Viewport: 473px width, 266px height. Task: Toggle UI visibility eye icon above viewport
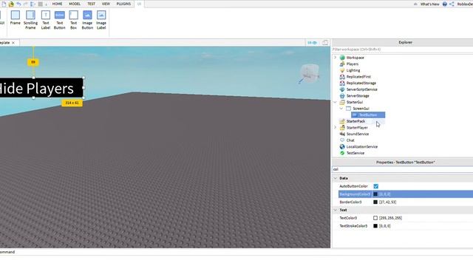pos(312,43)
